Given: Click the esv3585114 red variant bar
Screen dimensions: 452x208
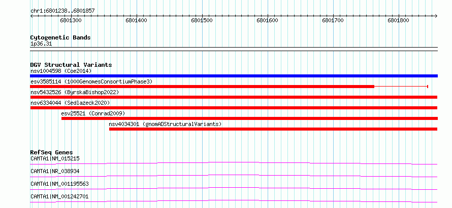Looking at the screenshot, I should [202, 87].
